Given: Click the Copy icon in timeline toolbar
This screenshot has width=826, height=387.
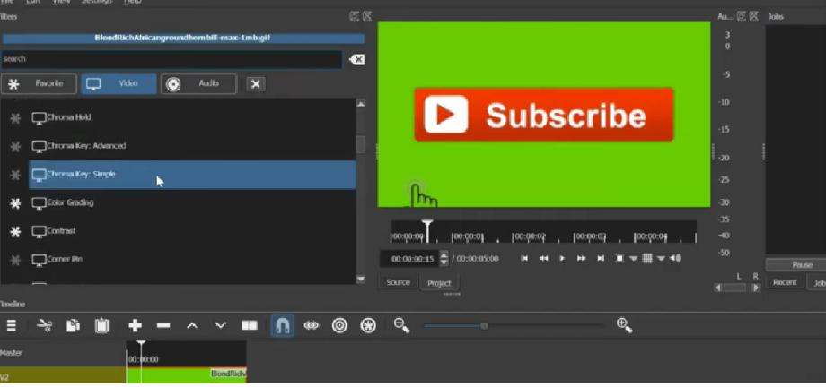Looking at the screenshot, I should (73, 326).
